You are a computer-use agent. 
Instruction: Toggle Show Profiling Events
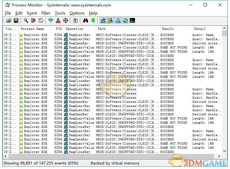pyautogui.click(x=132, y=21)
